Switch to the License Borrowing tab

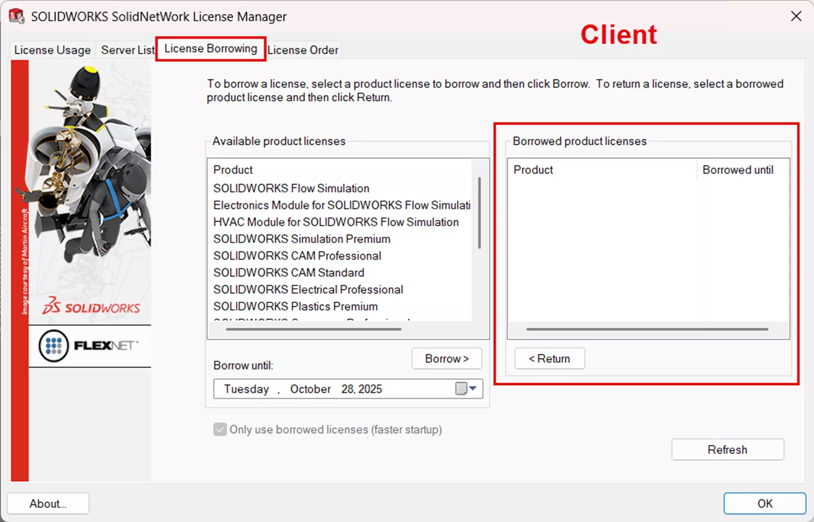[210, 48]
